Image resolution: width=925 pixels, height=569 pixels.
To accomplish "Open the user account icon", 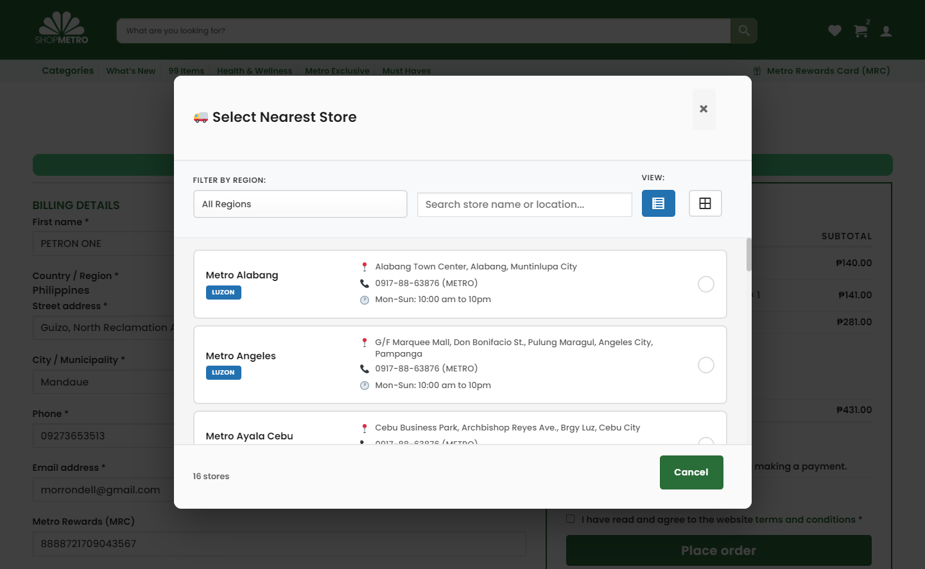I will click(886, 31).
